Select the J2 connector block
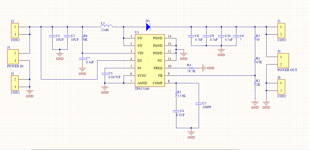Viewport: 309px width, 150px height. 15,30
